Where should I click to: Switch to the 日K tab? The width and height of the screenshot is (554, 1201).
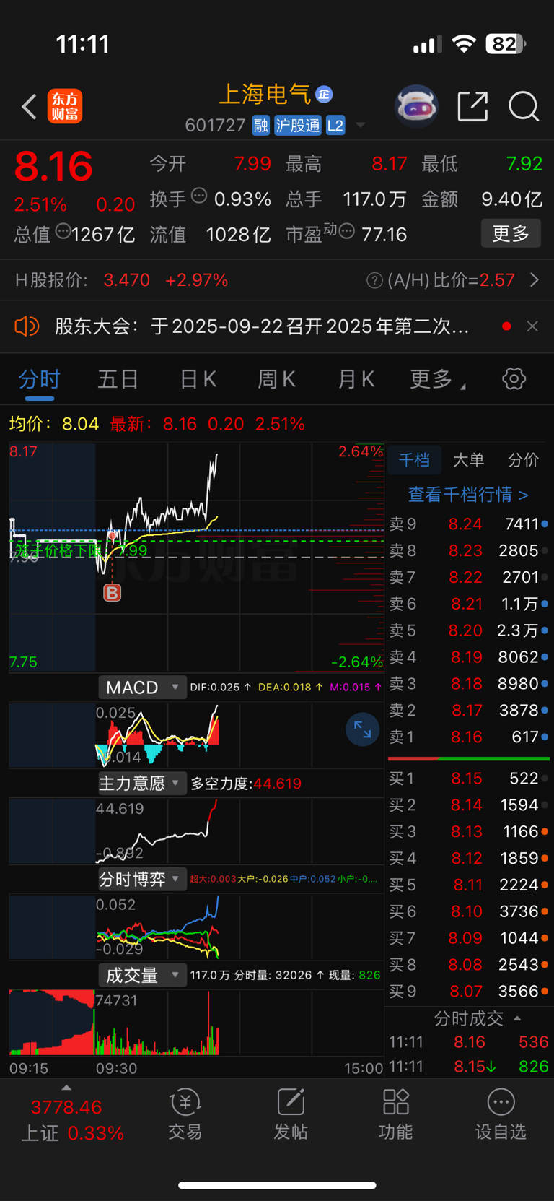tap(198, 380)
